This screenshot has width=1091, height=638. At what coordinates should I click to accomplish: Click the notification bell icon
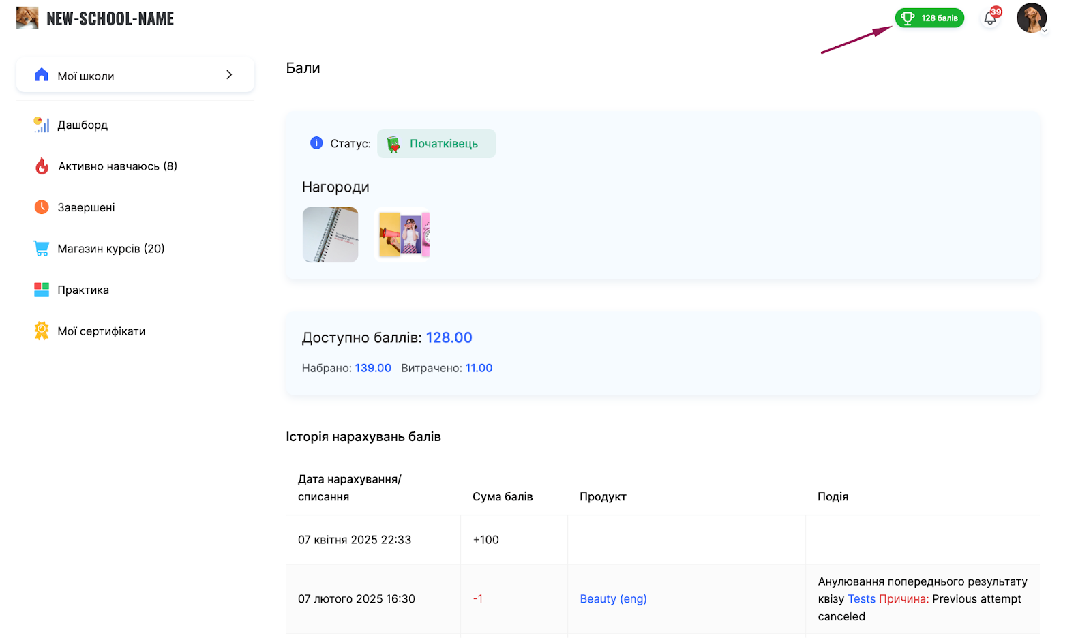tap(990, 18)
